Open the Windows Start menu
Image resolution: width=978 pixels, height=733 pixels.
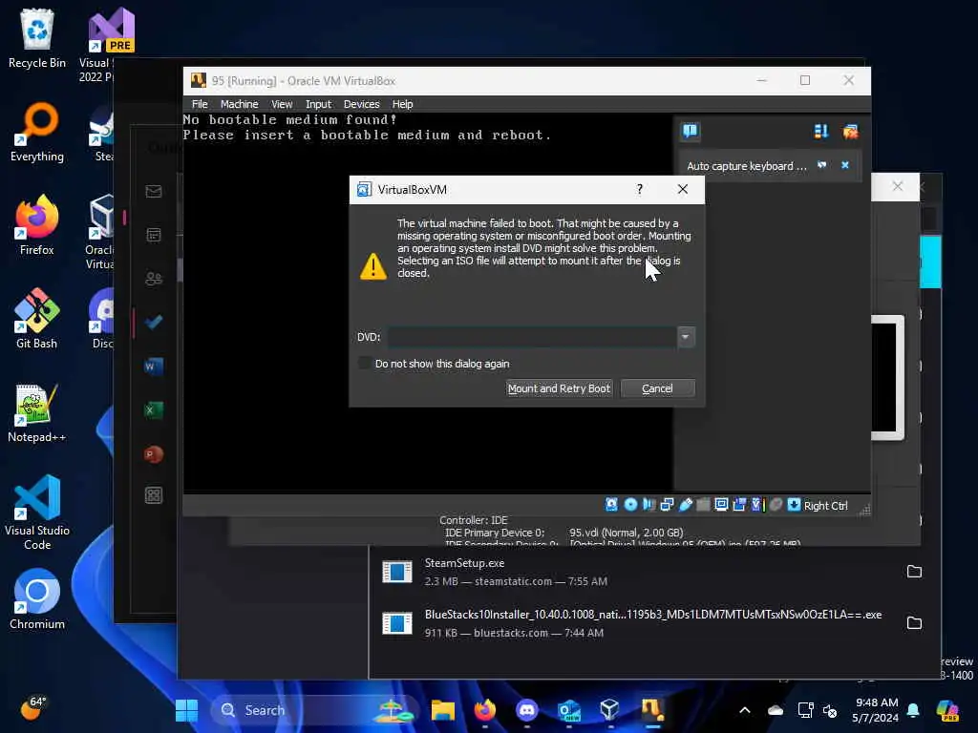pos(186,710)
